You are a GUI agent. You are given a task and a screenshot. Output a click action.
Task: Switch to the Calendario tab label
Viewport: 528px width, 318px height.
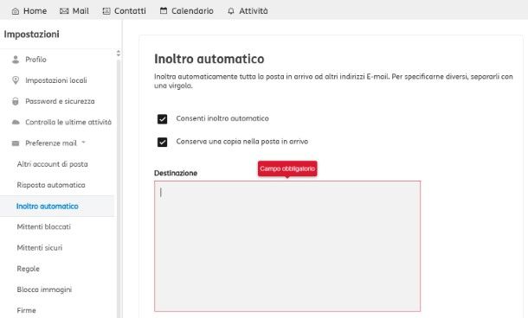pyautogui.click(x=192, y=11)
